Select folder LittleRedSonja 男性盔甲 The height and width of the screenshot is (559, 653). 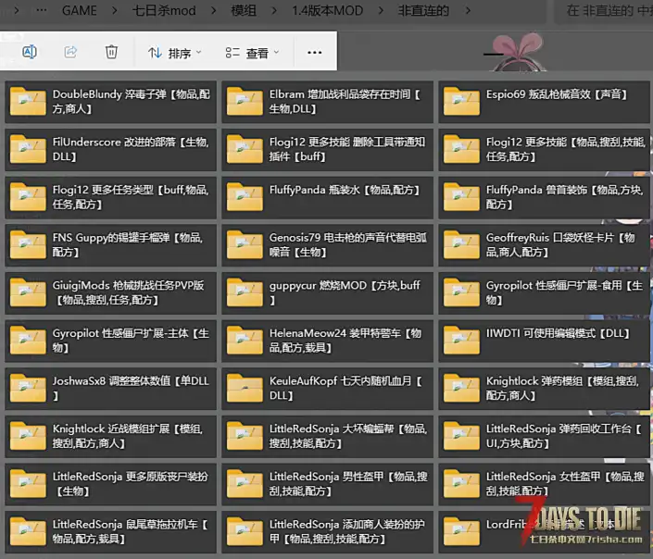[x=327, y=484]
